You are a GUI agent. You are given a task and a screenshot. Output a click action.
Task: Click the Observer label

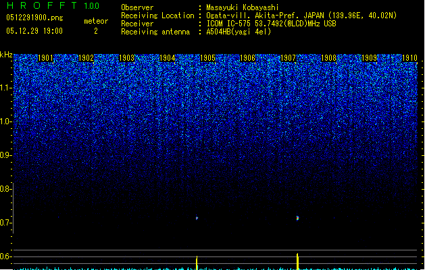pos(137,7)
